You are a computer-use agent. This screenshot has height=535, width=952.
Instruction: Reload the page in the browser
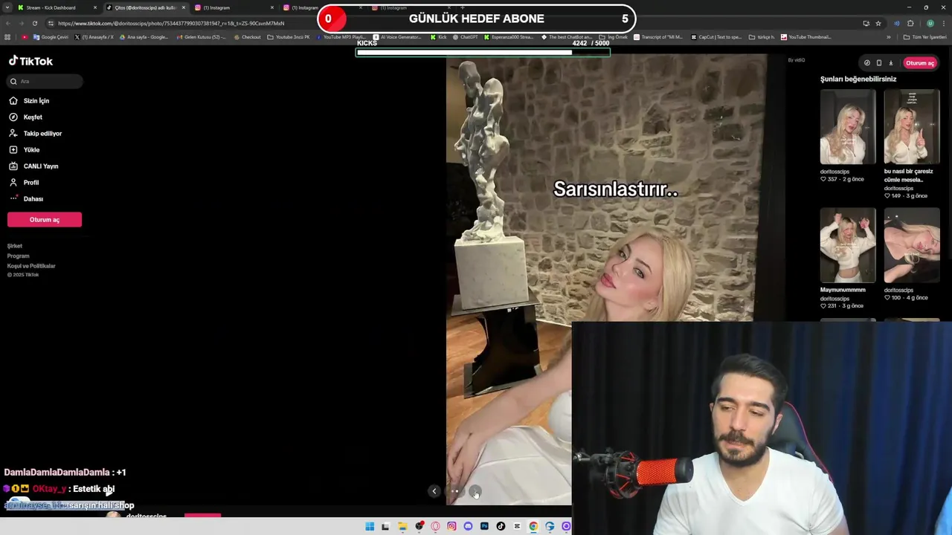tap(34, 23)
